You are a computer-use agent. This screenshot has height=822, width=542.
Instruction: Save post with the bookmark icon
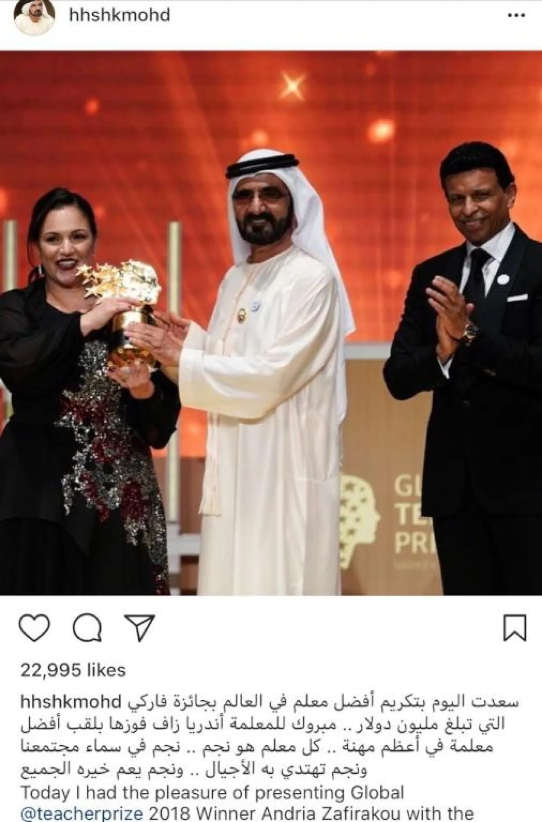(515, 627)
